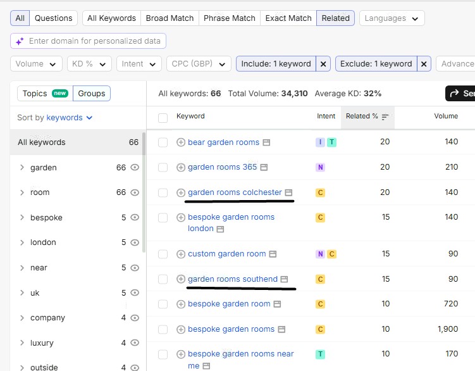
Task: Check the garden rooms southend row
Action: click(x=163, y=279)
